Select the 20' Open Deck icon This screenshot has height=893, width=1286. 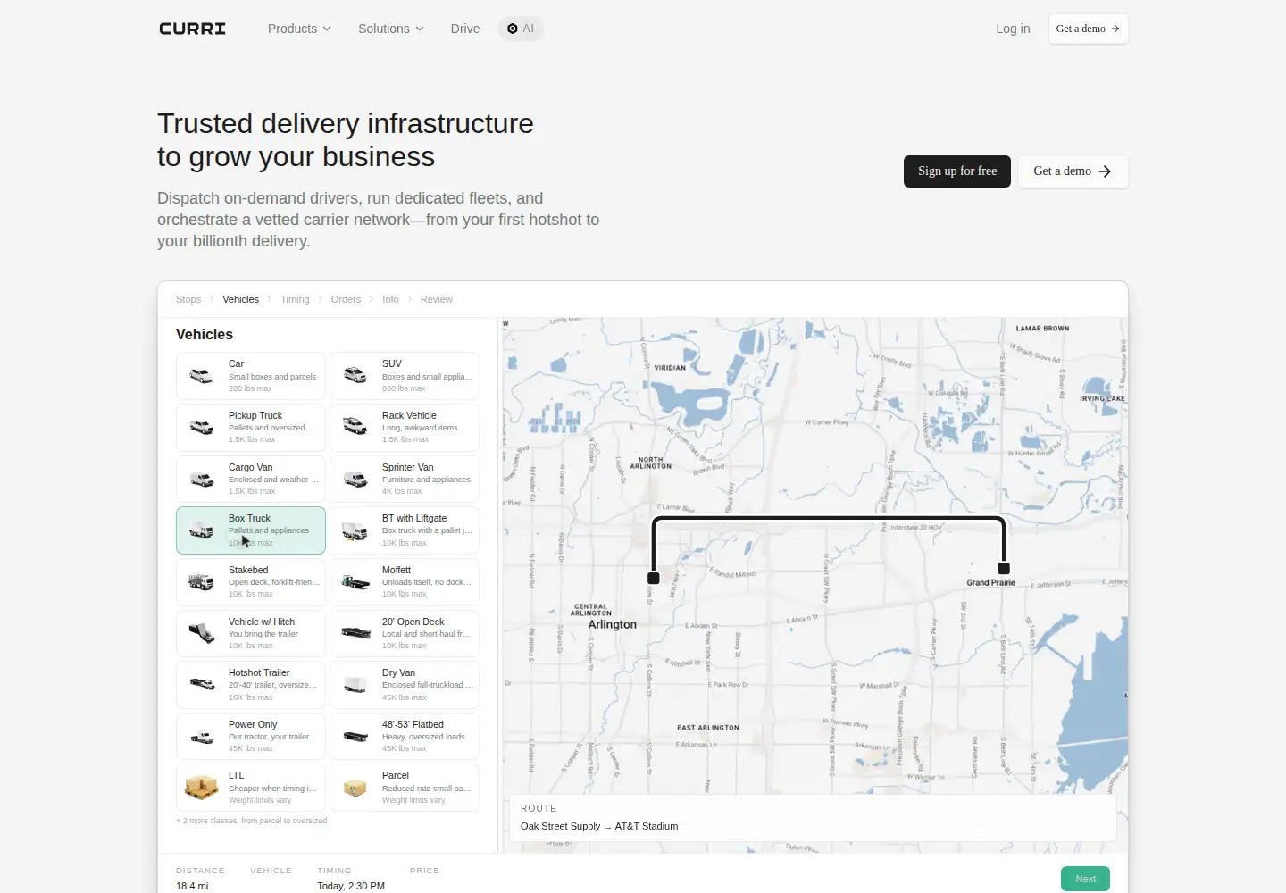click(x=355, y=633)
